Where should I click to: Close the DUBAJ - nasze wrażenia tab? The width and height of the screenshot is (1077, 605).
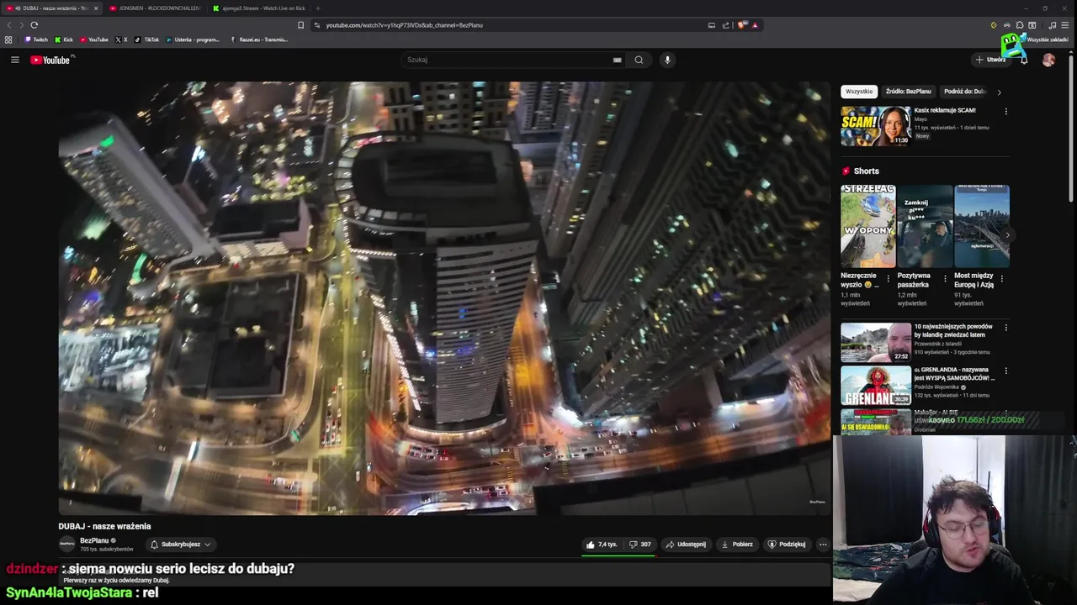[x=95, y=8]
